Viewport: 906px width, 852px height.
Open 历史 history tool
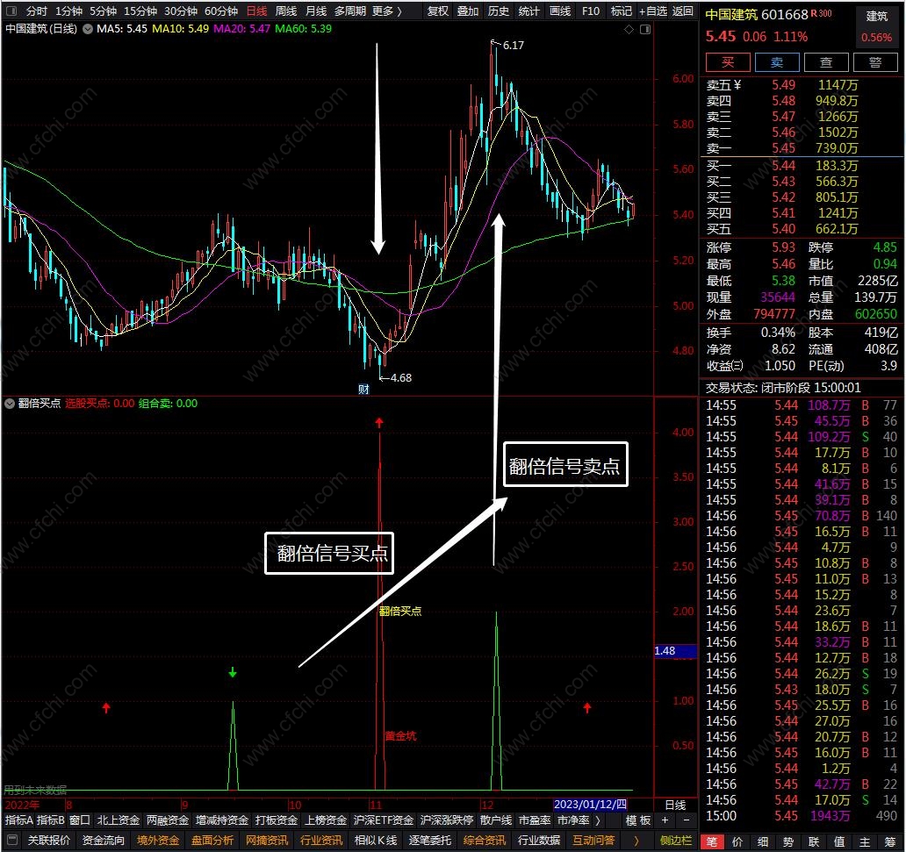pos(499,11)
